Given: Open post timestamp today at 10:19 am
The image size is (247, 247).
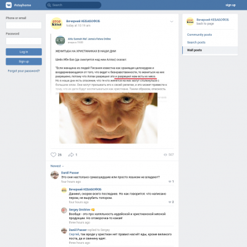Looking at the screenshot, I should (78, 25).
